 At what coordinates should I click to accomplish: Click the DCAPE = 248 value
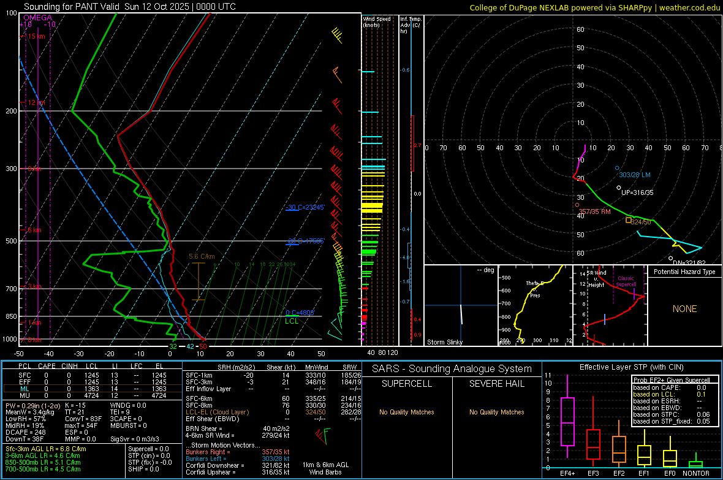[26, 432]
